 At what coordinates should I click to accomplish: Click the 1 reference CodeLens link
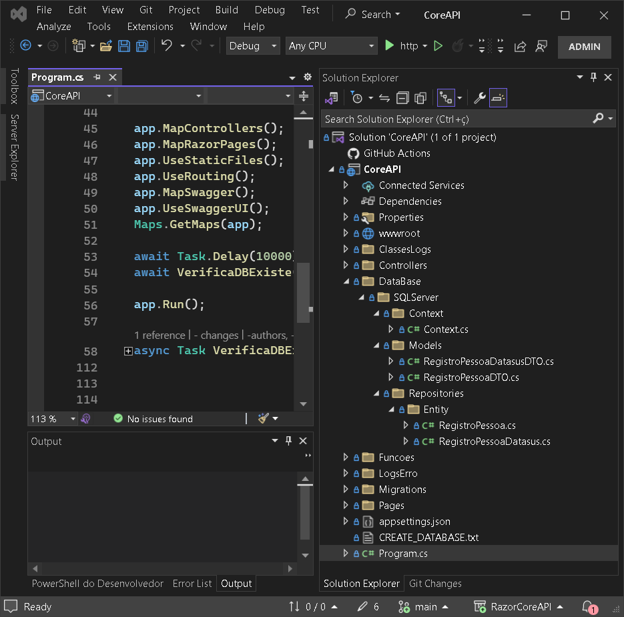[160, 336]
